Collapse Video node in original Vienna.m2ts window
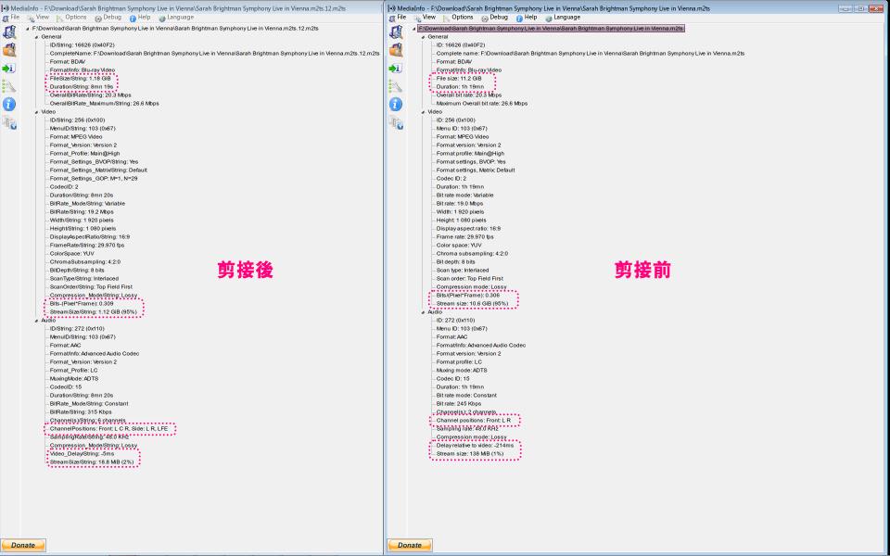The width and height of the screenshot is (890, 556). pyautogui.click(x=424, y=112)
